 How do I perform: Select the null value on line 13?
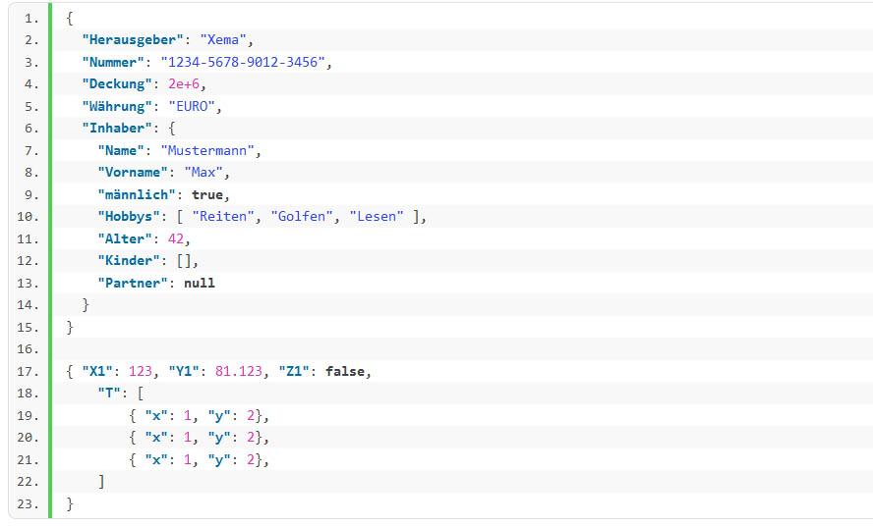pos(200,283)
